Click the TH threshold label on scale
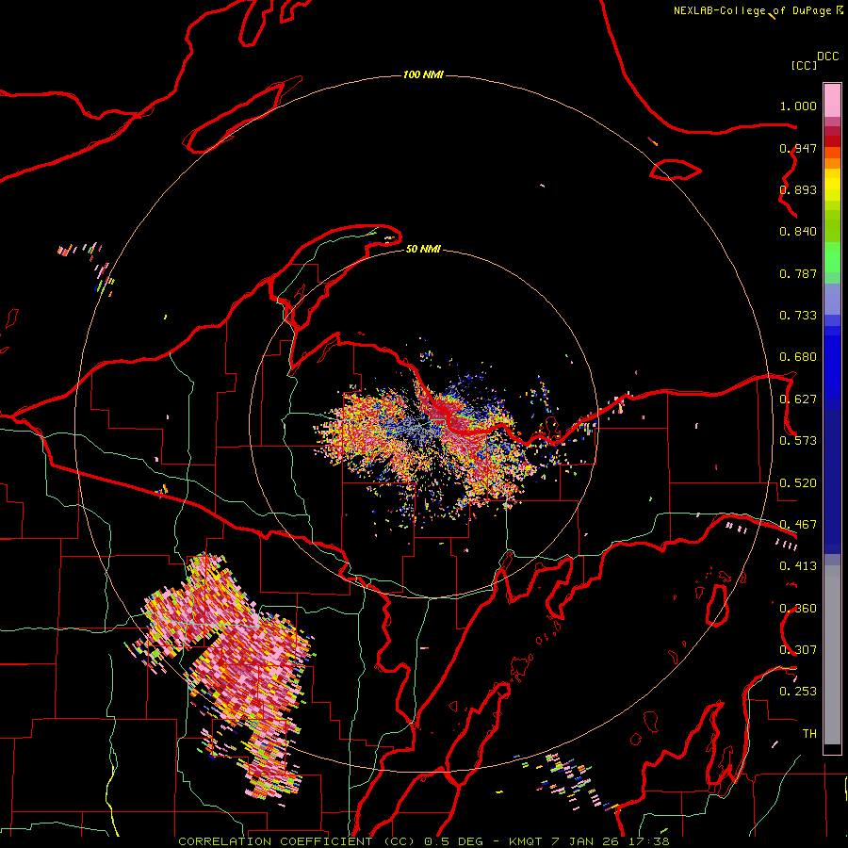Screen dimensions: 848x848 point(809,734)
